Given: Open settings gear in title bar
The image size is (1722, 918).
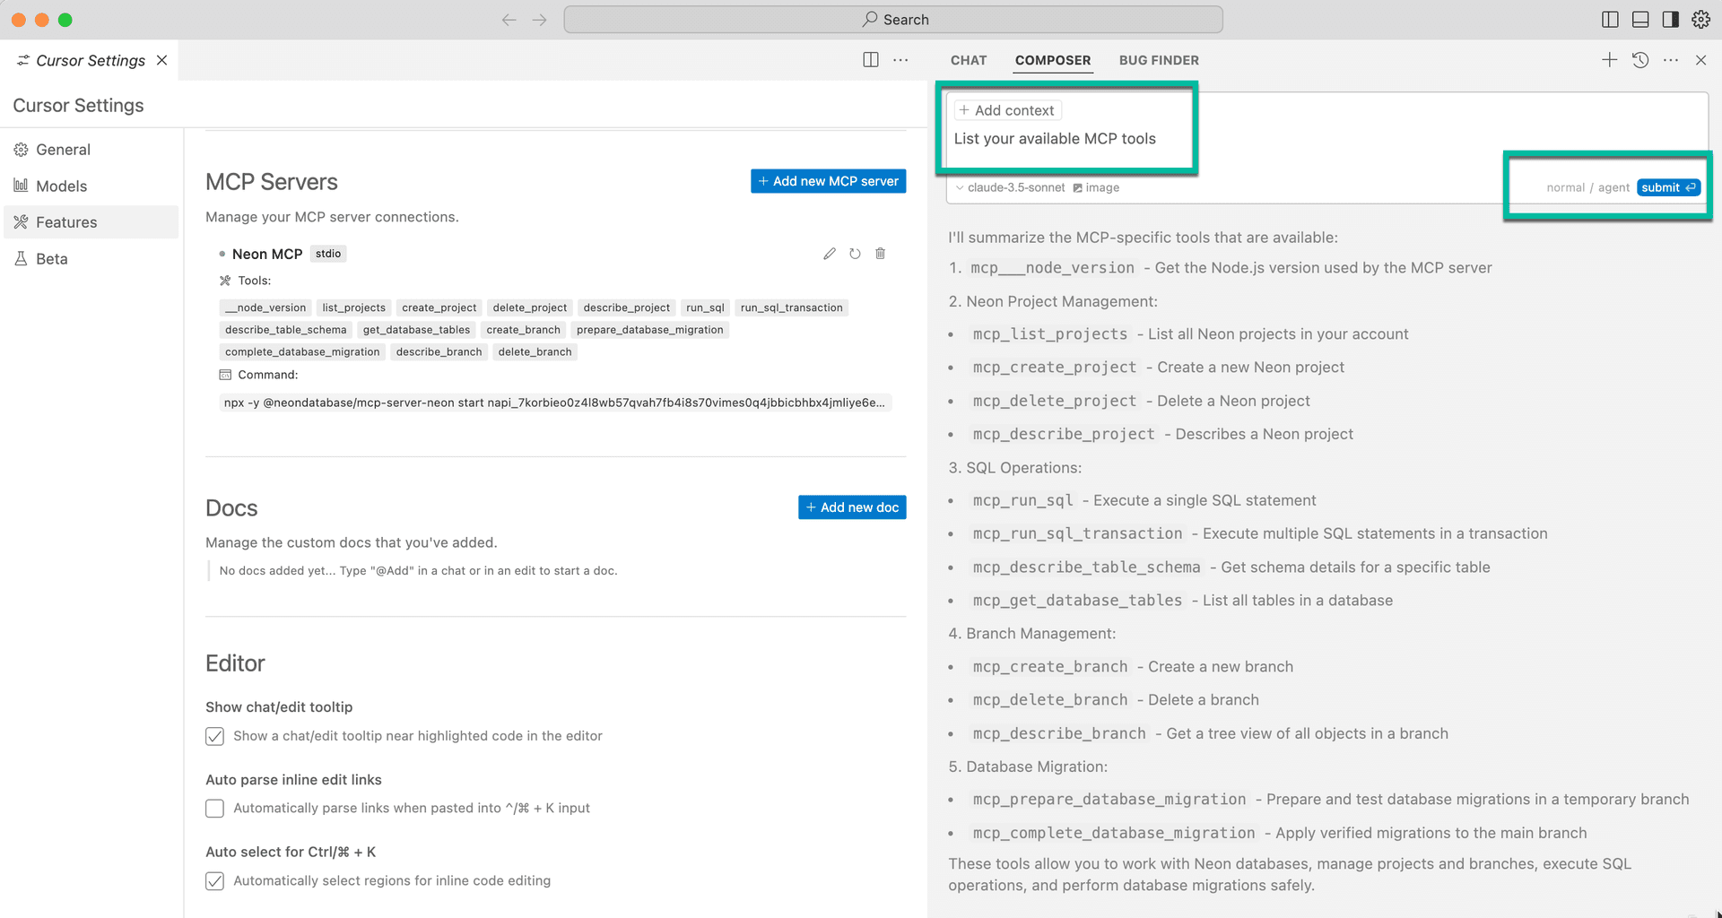Looking at the screenshot, I should click(1700, 20).
